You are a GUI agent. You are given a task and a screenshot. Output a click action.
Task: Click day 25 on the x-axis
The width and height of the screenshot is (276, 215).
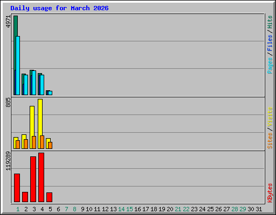(210, 209)
